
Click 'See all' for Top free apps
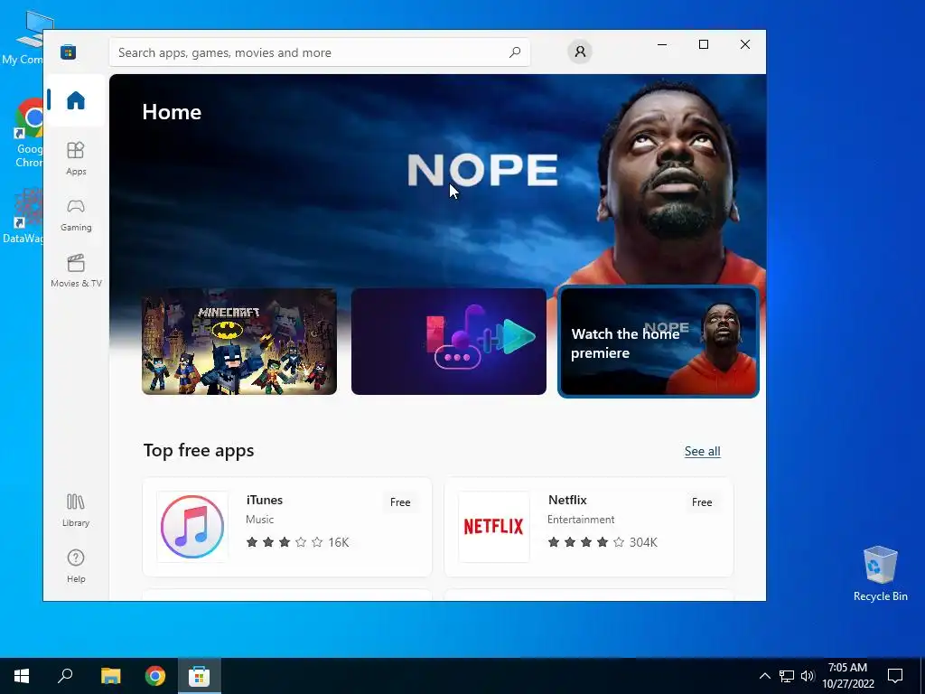[x=702, y=451]
